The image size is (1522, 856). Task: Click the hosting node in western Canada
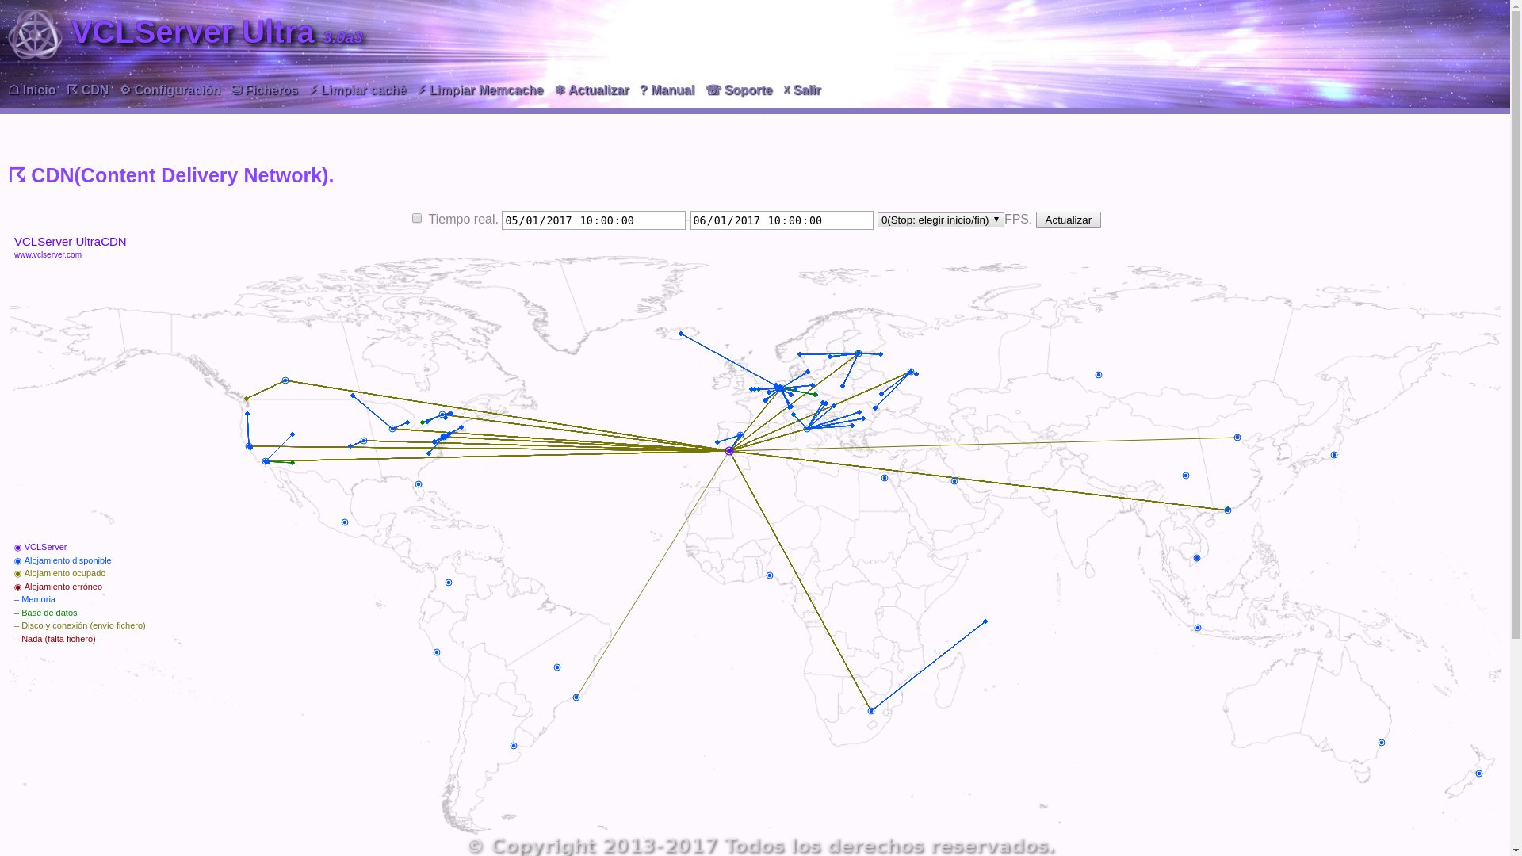pyautogui.click(x=285, y=380)
